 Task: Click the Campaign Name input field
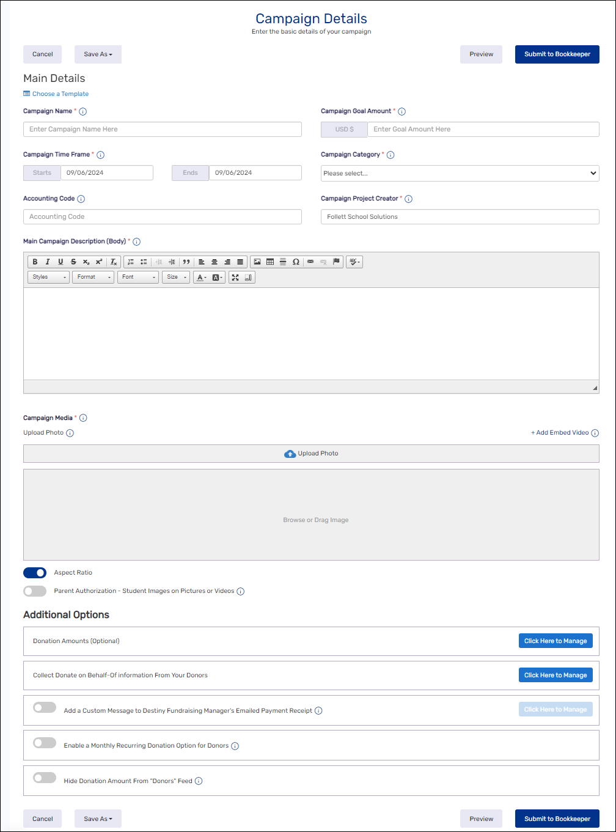pos(162,129)
